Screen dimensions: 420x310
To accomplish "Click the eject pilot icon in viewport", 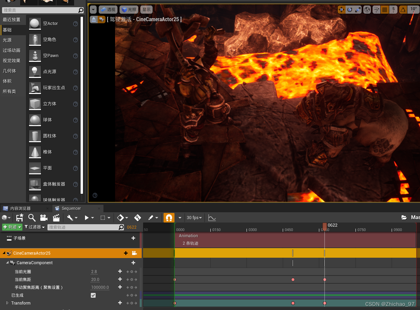I will (x=94, y=19).
